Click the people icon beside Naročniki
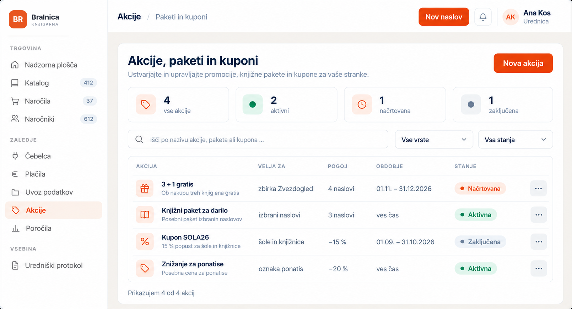 [15, 119]
